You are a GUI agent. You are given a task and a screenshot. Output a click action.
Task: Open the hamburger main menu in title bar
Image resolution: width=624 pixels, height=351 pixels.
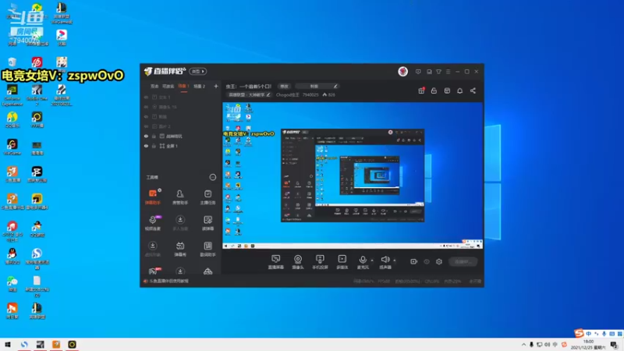tap(448, 72)
